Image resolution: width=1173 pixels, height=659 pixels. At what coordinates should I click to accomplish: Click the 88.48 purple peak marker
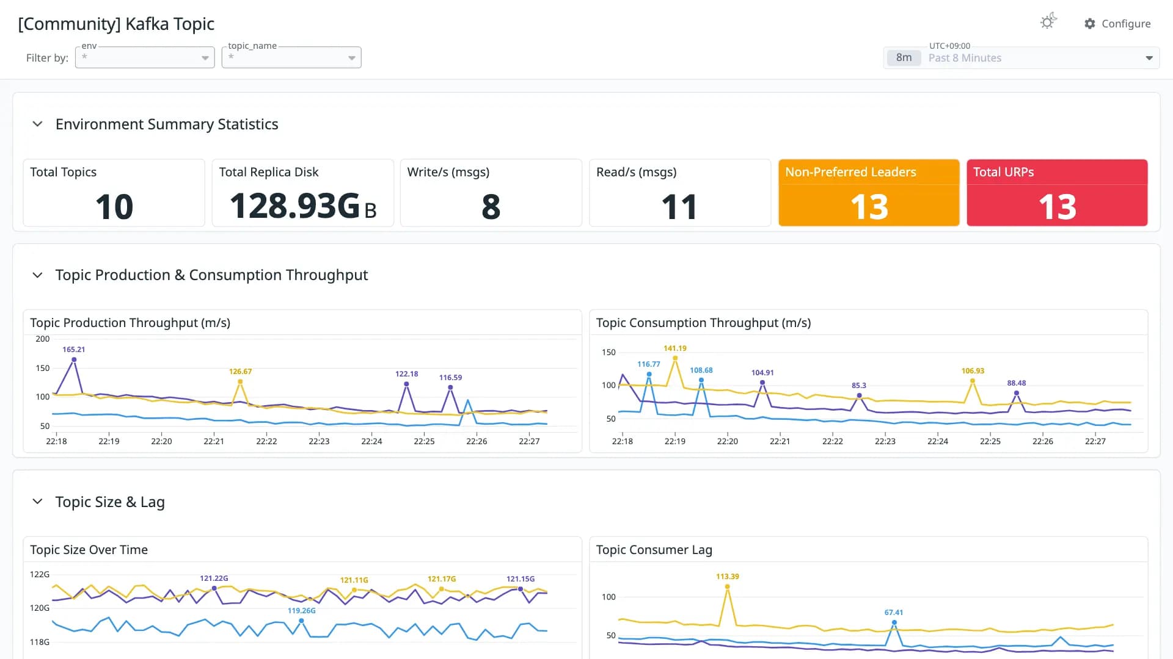[1017, 393]
